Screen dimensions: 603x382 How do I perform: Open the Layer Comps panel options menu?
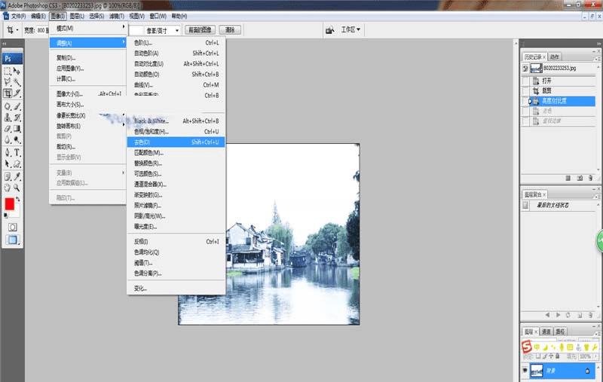[x=597, y=196]
